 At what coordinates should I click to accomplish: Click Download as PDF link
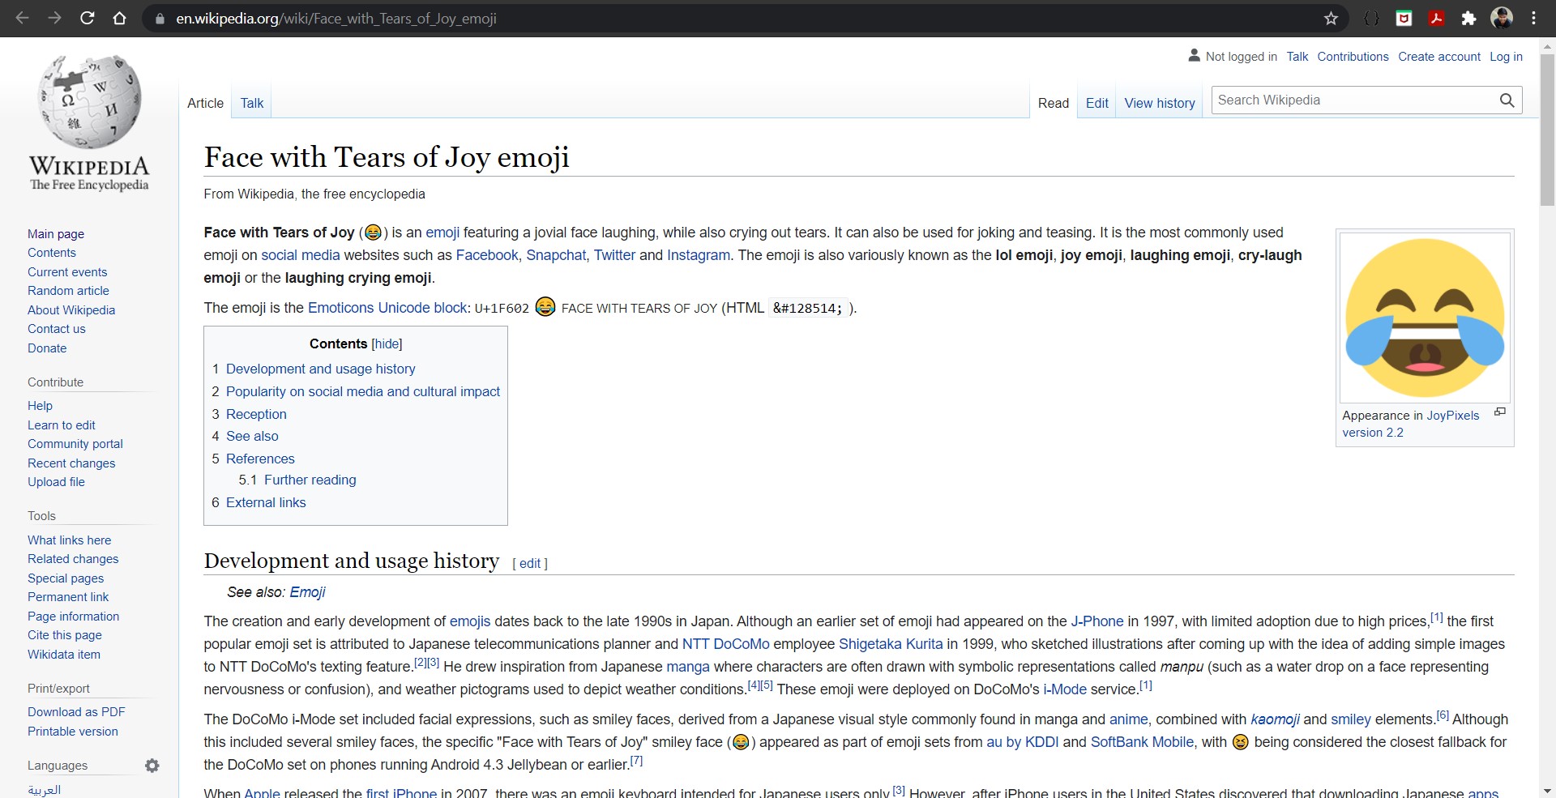coord(76,712)
